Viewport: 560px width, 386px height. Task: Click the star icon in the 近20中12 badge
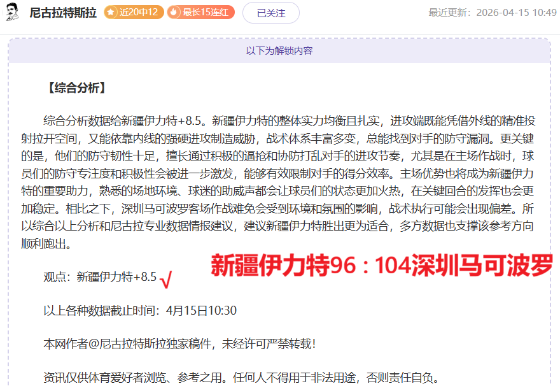111,11
